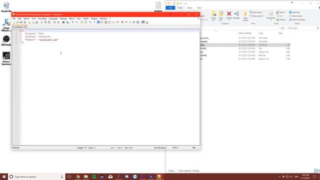
Task: Switch to the Home tab in File Explorer
Action: click(180, 8)
